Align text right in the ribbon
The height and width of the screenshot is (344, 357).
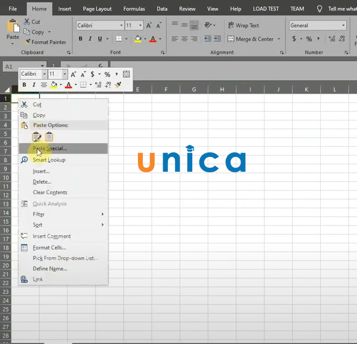[x=194, y=38]
